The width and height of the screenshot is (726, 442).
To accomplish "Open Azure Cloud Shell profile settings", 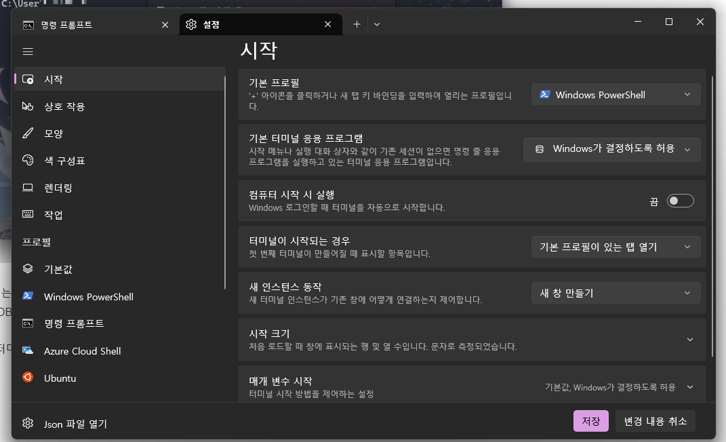I will coord(120,350).
